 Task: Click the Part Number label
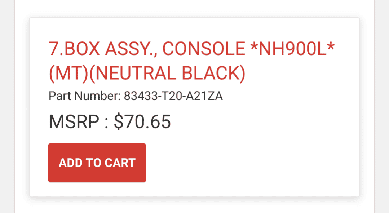click(x=84, y=96)
